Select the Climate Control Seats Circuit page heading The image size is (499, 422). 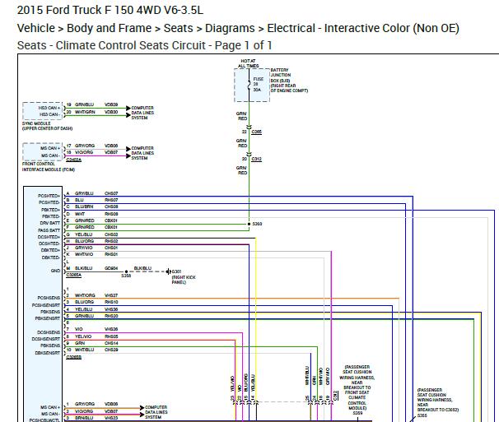144,45
